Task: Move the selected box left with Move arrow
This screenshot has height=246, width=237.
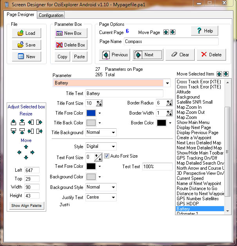Action: [19, 153]
